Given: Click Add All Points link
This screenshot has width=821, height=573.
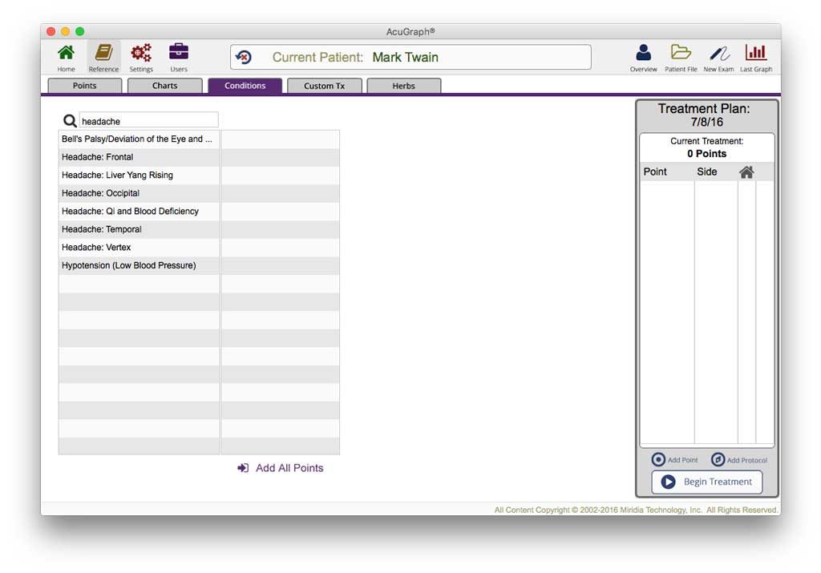Looking at the screenshot, I should coord(289,468).
